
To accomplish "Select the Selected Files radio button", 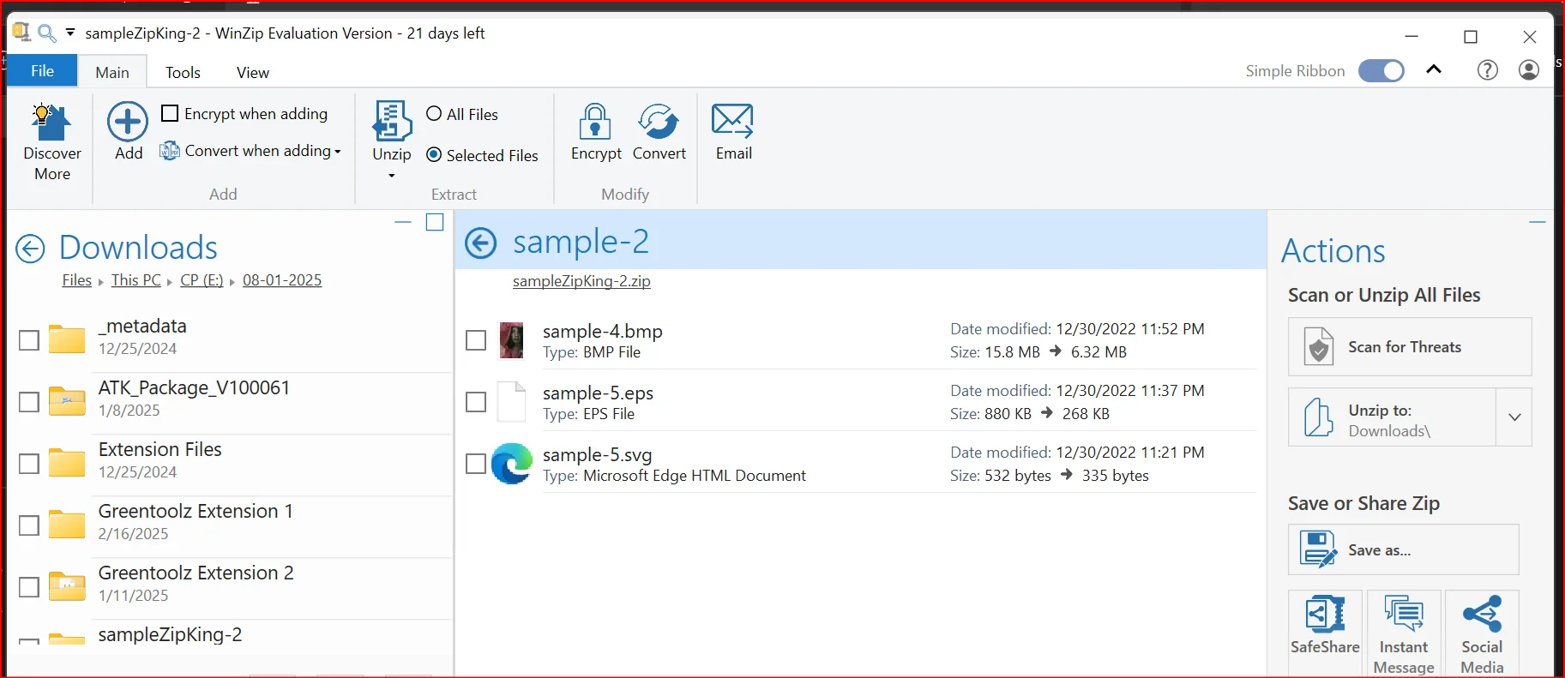I will (434, 154).
